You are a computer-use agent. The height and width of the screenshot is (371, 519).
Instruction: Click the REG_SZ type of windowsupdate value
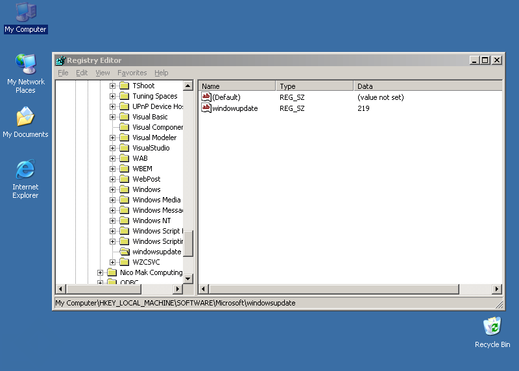point(292,108)
